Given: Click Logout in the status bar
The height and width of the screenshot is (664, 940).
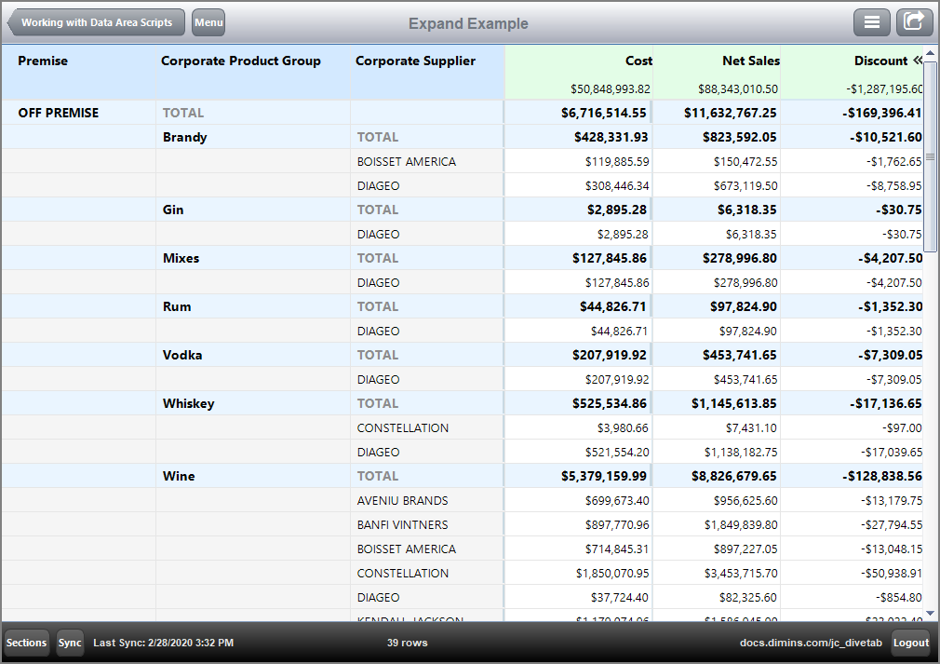Looking at the screenshot, I should pyautogui.click(x=910, y=643).
